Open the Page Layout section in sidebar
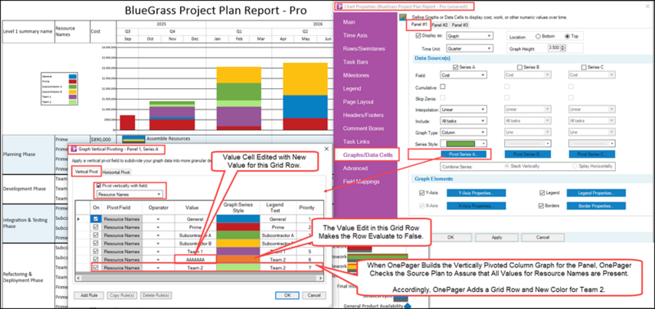 (x=358, y=101)
